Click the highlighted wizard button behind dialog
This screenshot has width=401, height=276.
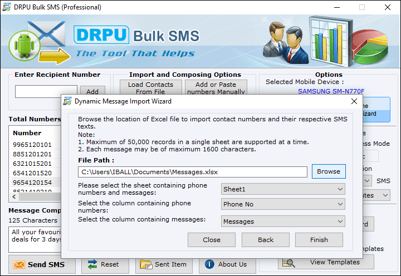(x=376, y=110)
